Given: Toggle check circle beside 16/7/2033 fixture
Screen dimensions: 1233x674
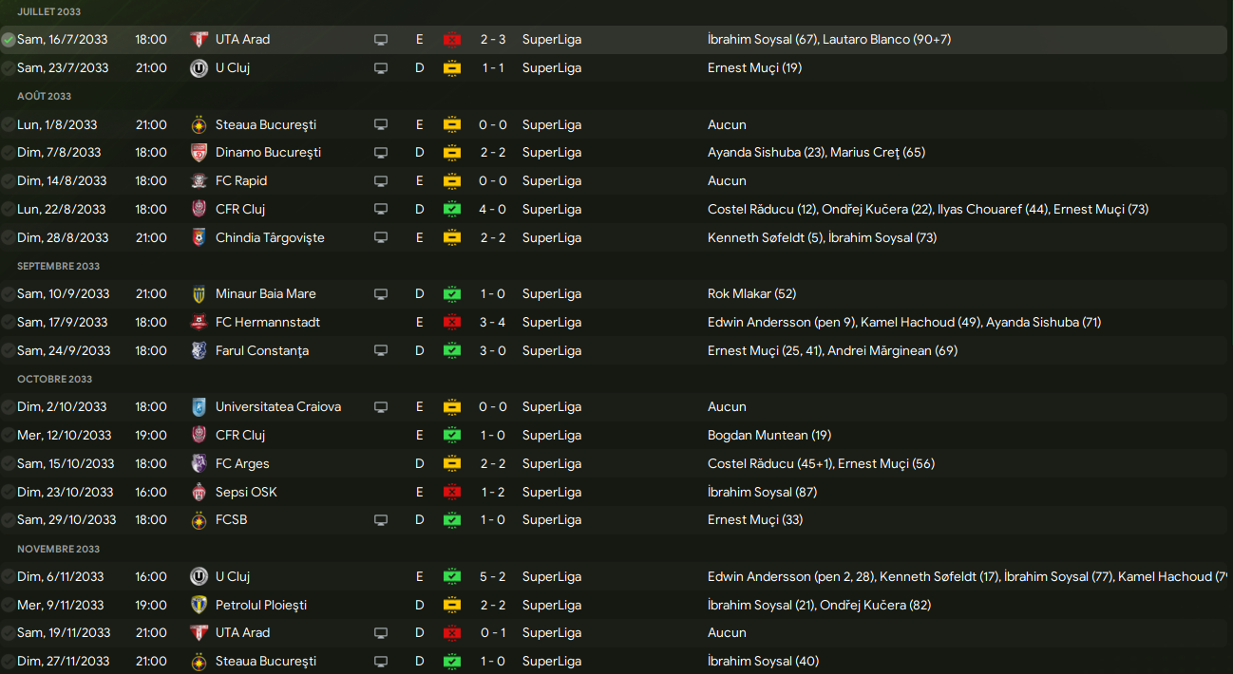Looking at the screenshot, I should [9, 40].
